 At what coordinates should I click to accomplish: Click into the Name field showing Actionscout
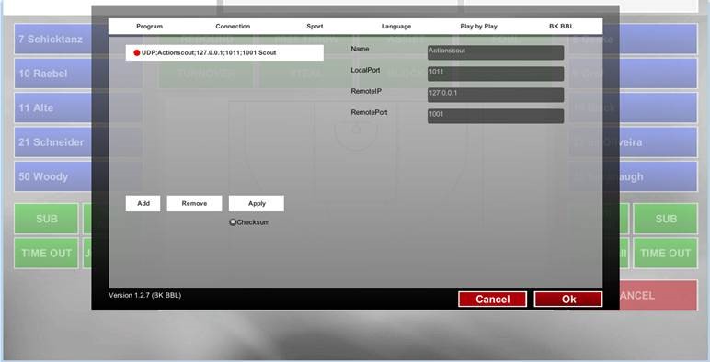(496, 52)
